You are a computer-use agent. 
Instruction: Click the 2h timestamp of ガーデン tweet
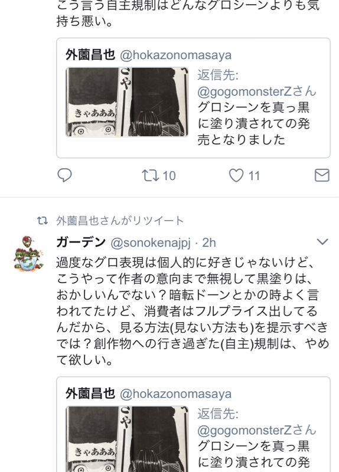(209, 242)
